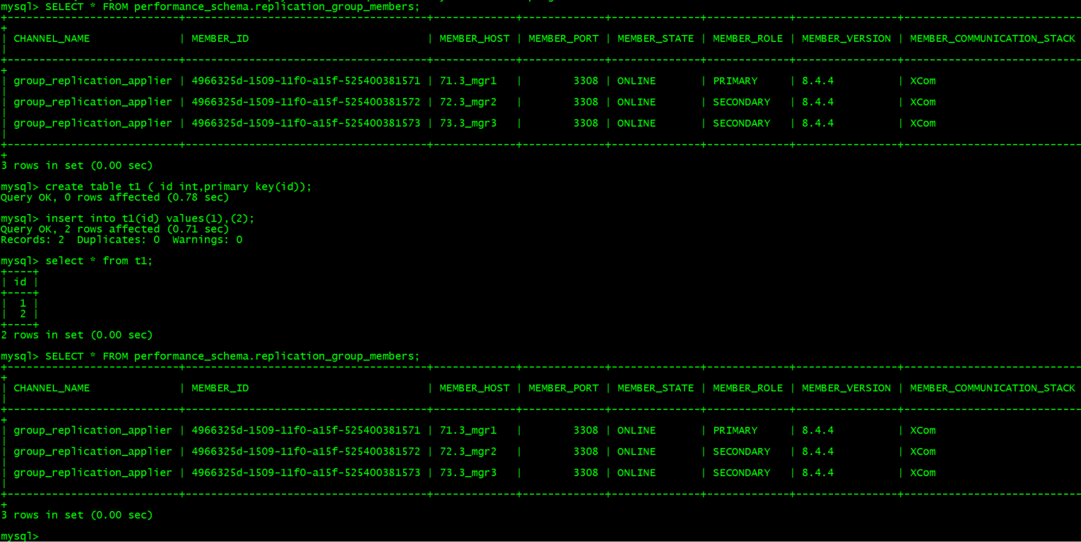Click version 8.4.4 of 73.3_mgr3 in upper table
Viewport: 1081px width, 542px height.
click(x=818, y=123)
